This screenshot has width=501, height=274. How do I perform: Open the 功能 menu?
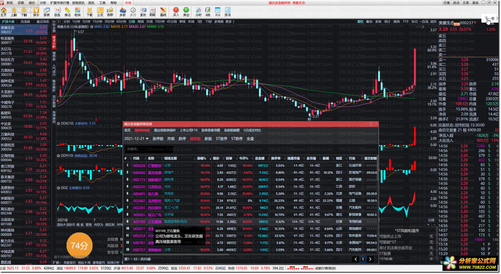pyautogui.click(x=21, y=3)
